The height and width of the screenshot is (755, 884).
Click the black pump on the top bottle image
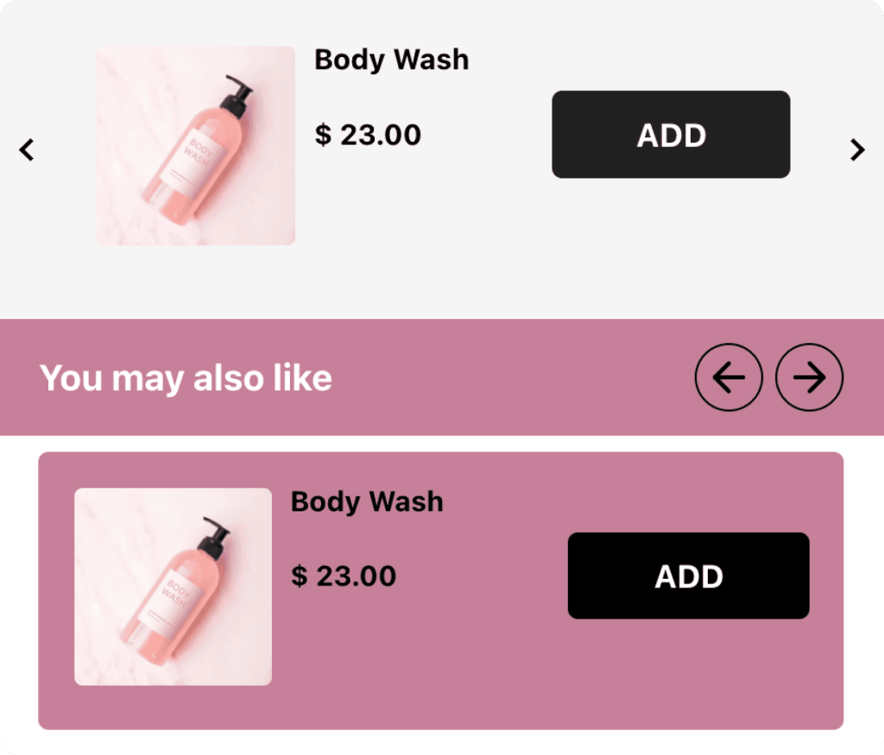(x=236, y=97)
